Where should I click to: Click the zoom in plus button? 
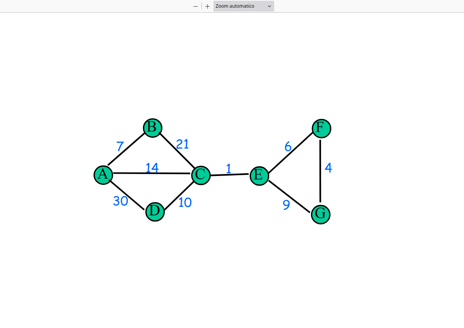coord(208,6)
